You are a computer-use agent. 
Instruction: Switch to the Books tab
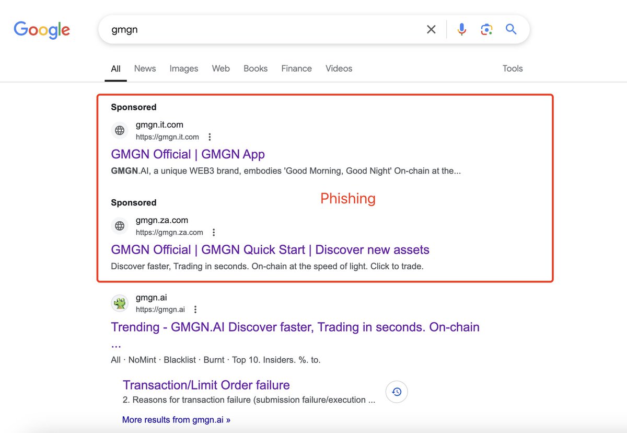click(x=256, y=69)
